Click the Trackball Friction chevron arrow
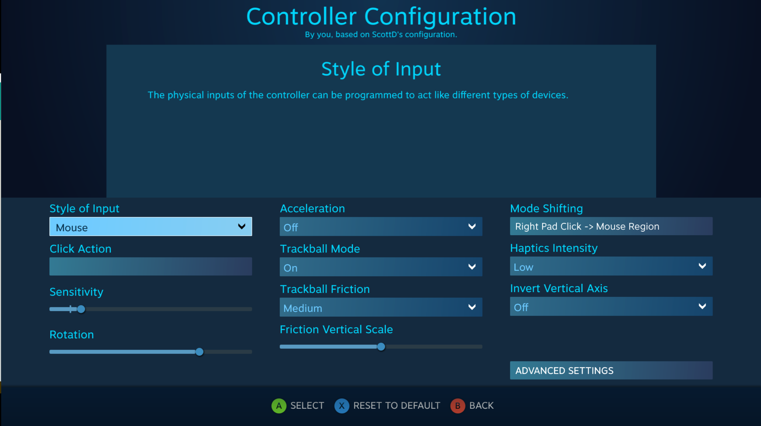Viewport: 761px width, 426px height. (472, 307)
